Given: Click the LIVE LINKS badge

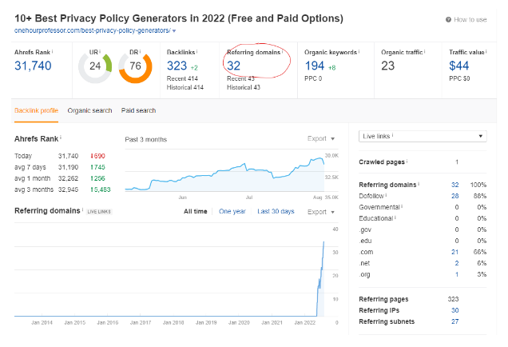Looking at the screenshot, I should pyautogui.click(x=99, y=212).
